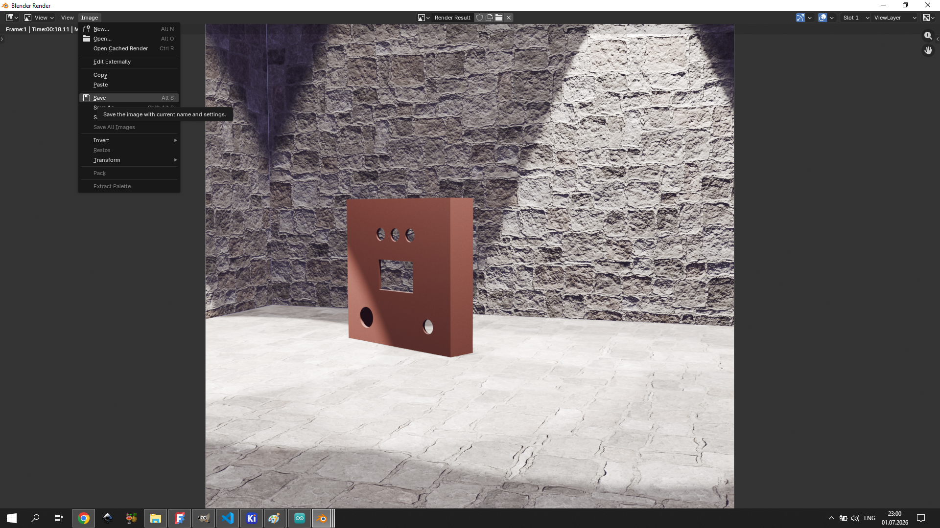Open Task View on the taskbar

point(59,518)
